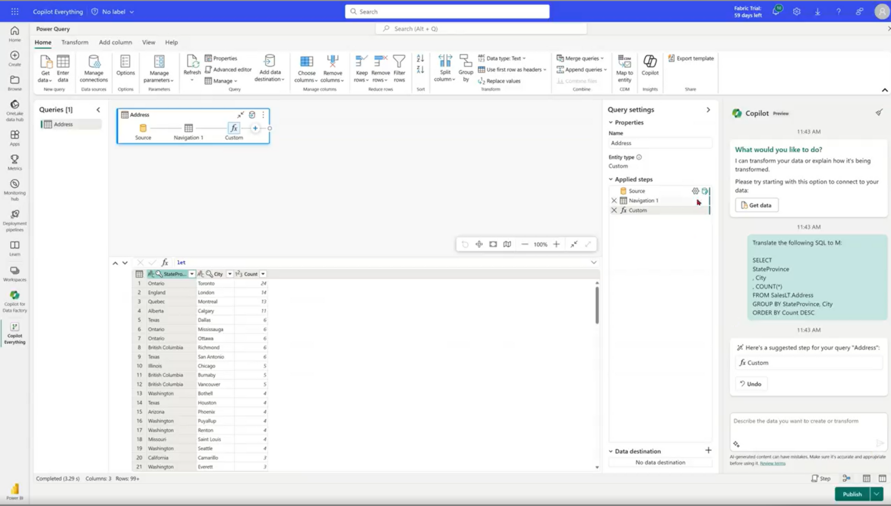Collapse the ribbon with the chevron
Viewport: 891px width, 506px height.
[884, 90]
